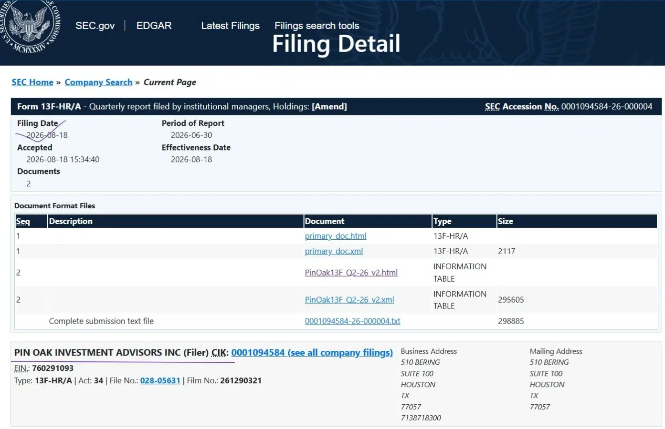Open Latest Filings in the header
665x429 pixels.
click(x=230, y=26)
